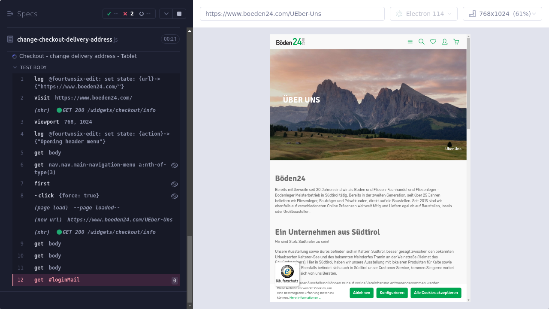Image resolution: width=549 pixels, height=309 pixels.
Task: Expand the test run options chevron dropdown
Action: pyautogui.click(x=166, y=14)
